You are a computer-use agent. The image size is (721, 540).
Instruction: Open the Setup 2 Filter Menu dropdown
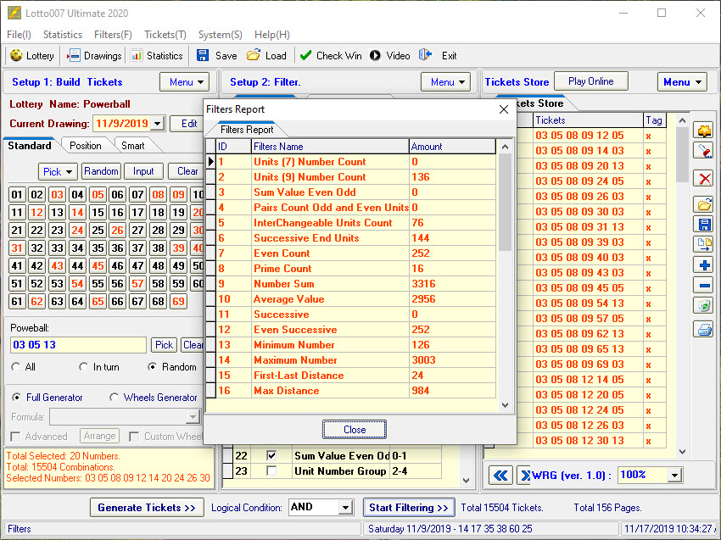coord(446,82)
